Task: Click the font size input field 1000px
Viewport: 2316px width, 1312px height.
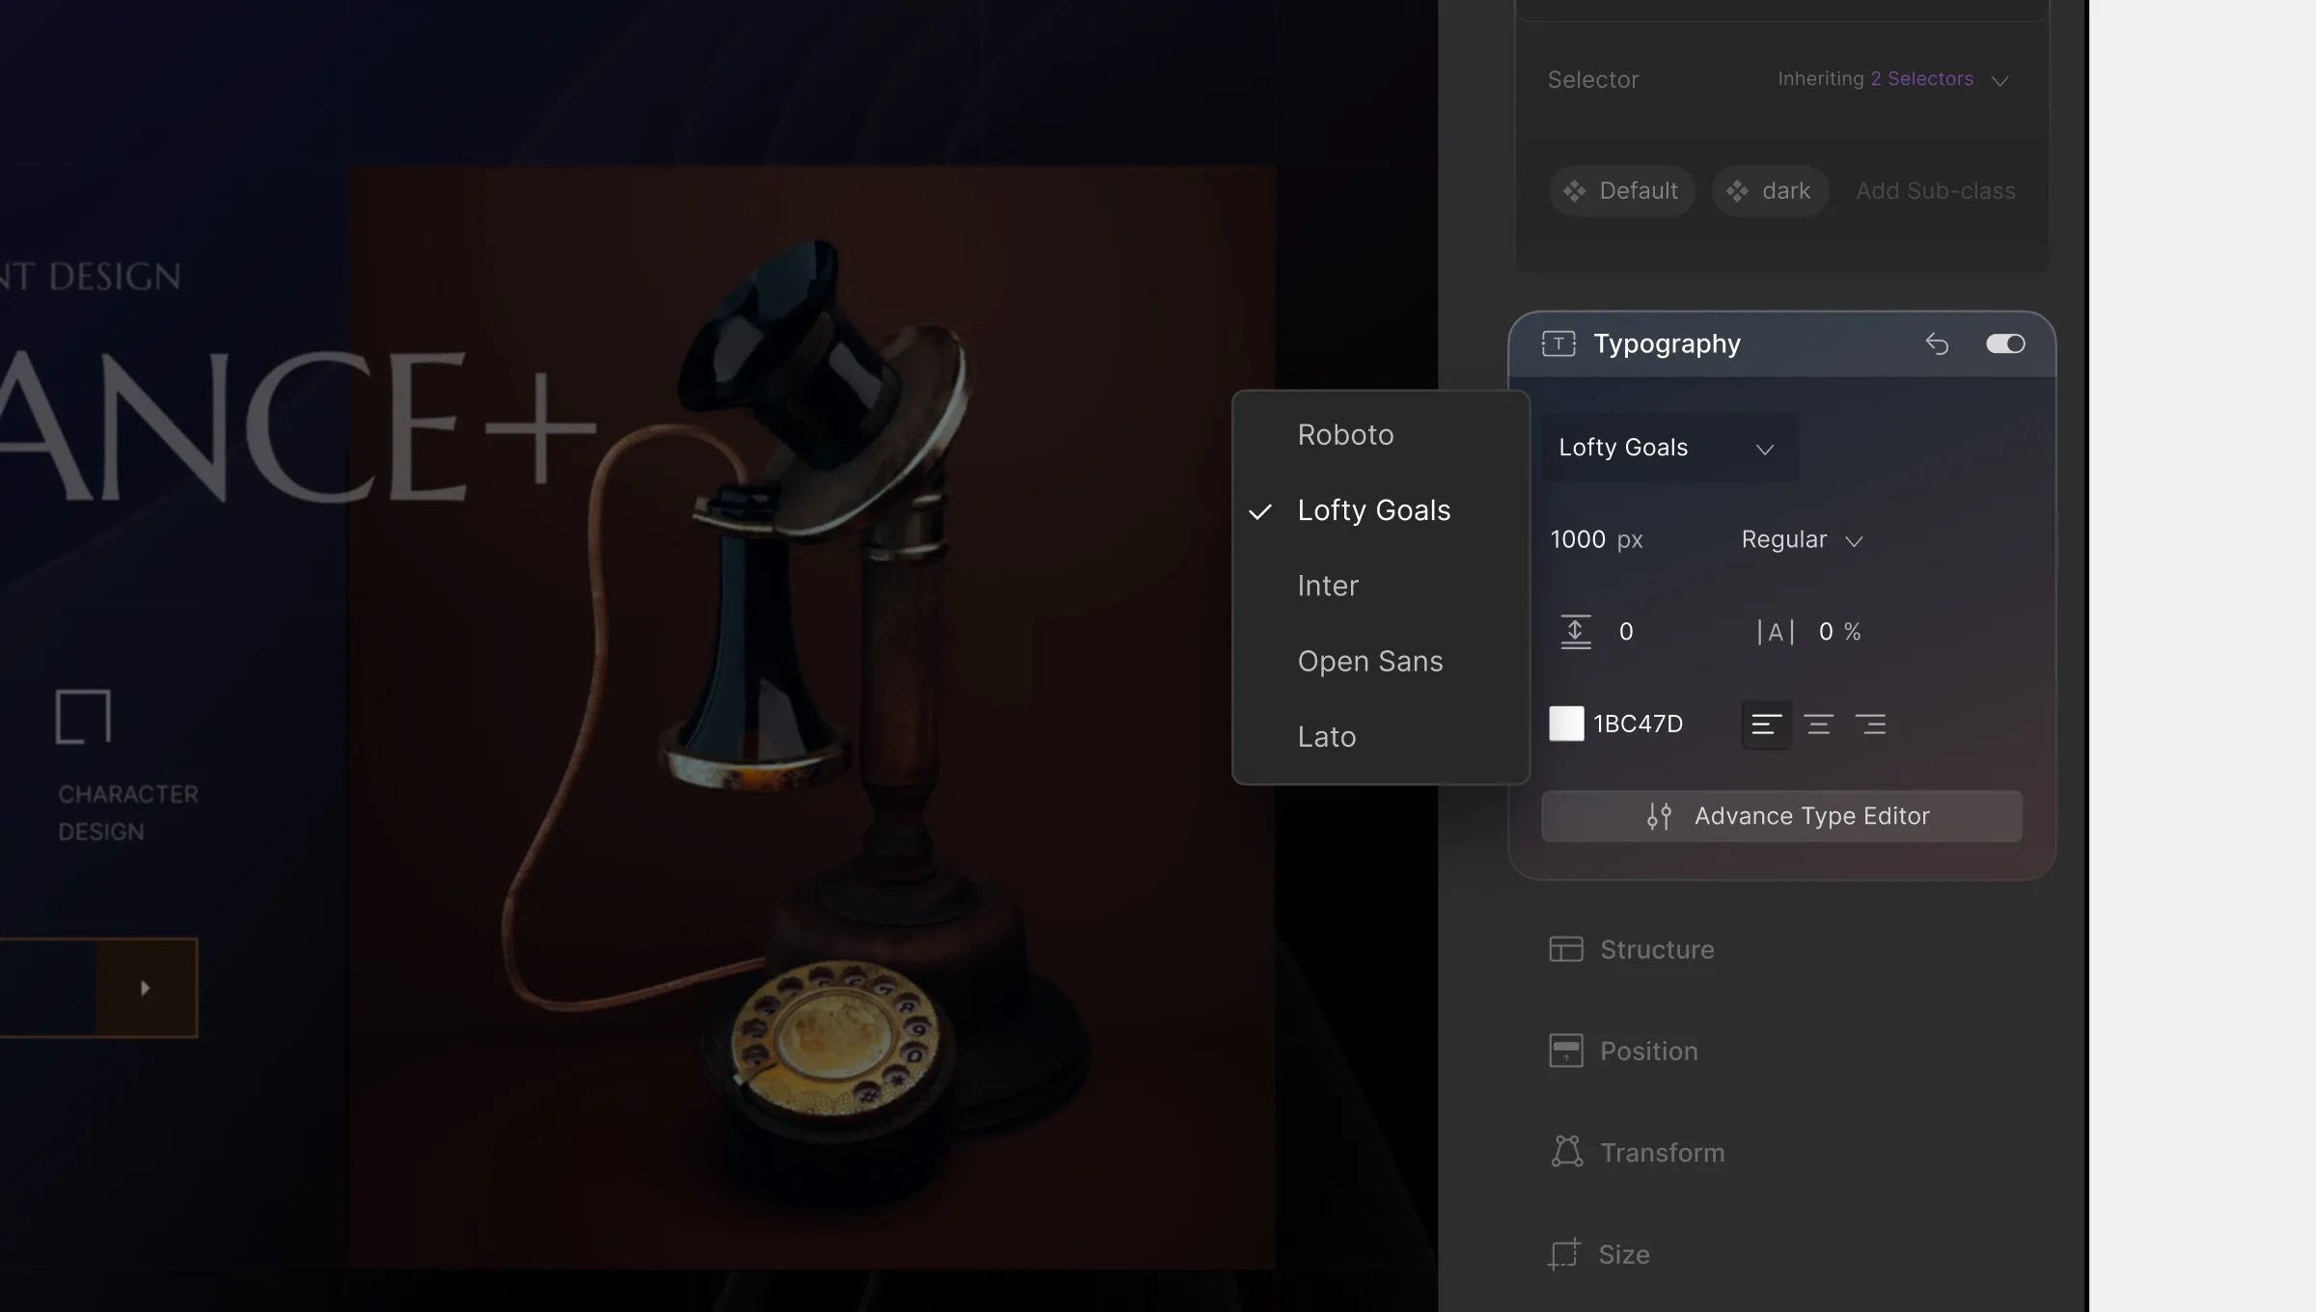Action: tap(1578, 539)
